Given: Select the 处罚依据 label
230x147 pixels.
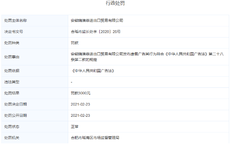Looking at the screenshot, I should pyautogui.click(x=12, y=71).
